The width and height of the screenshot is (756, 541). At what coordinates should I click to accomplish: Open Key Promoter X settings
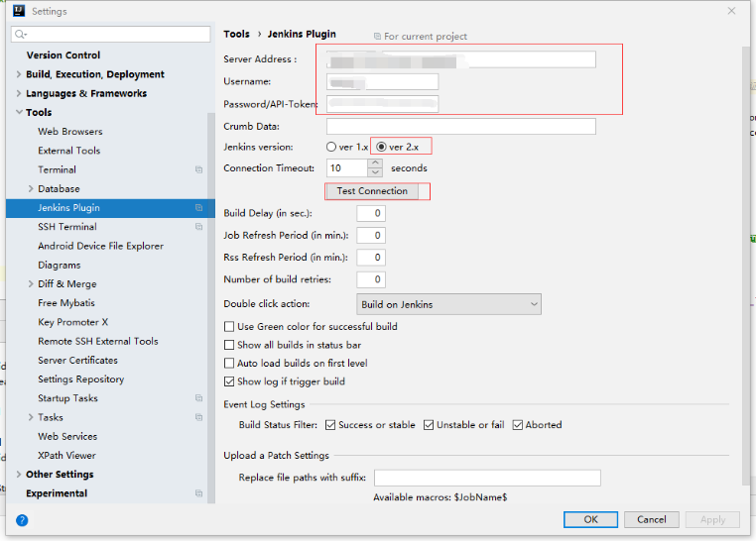click(72, 322)
